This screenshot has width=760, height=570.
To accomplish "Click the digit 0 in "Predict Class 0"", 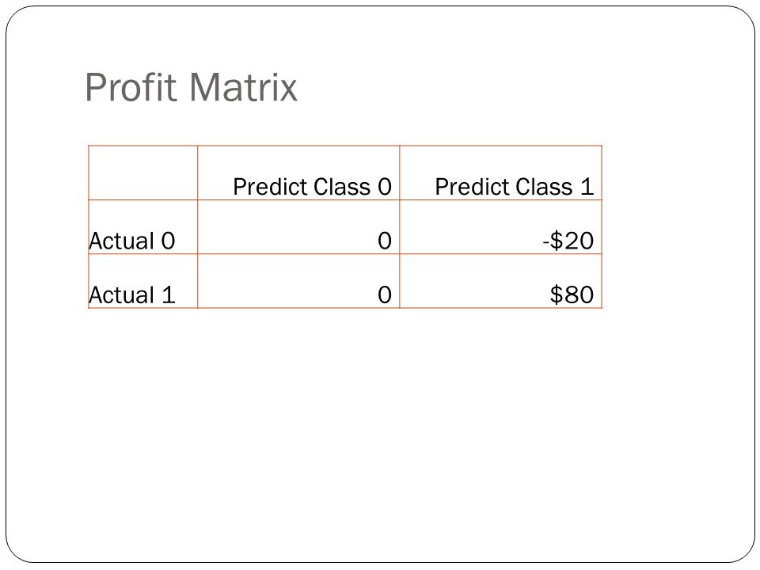I will (385, 187).
